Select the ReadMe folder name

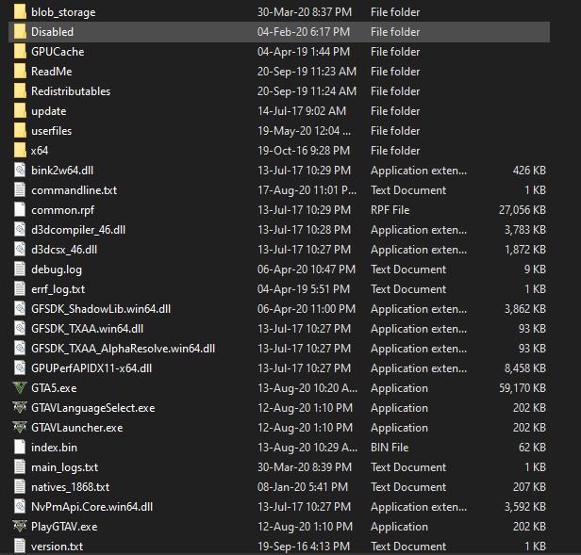pyautogui.click(x=52, y=72)
